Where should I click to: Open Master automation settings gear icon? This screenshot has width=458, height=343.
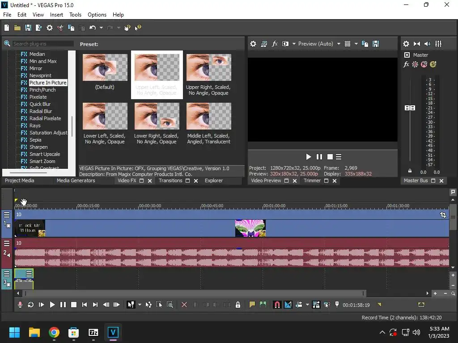pyautogui.click(x=415, y=64)
